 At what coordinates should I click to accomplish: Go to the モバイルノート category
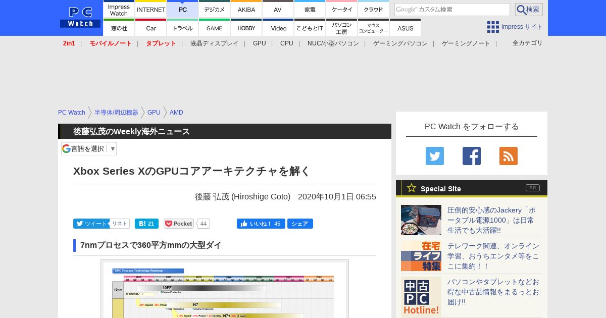pos(111,43)
